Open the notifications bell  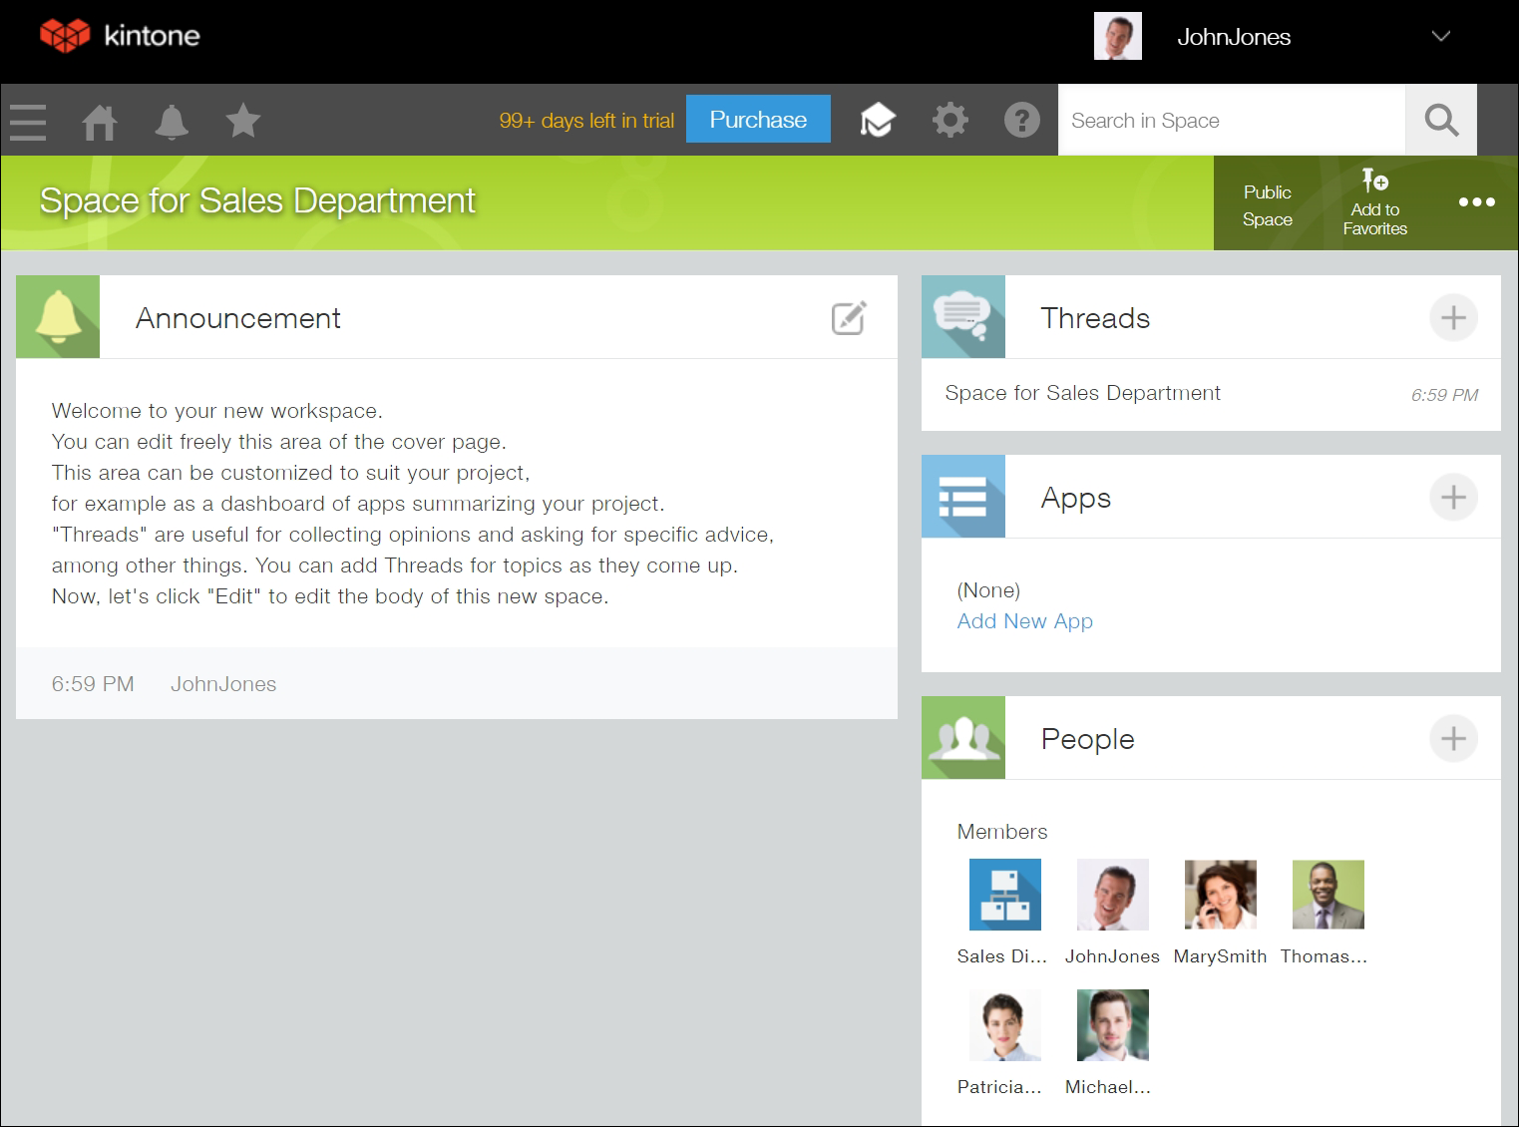coord(171,121)
